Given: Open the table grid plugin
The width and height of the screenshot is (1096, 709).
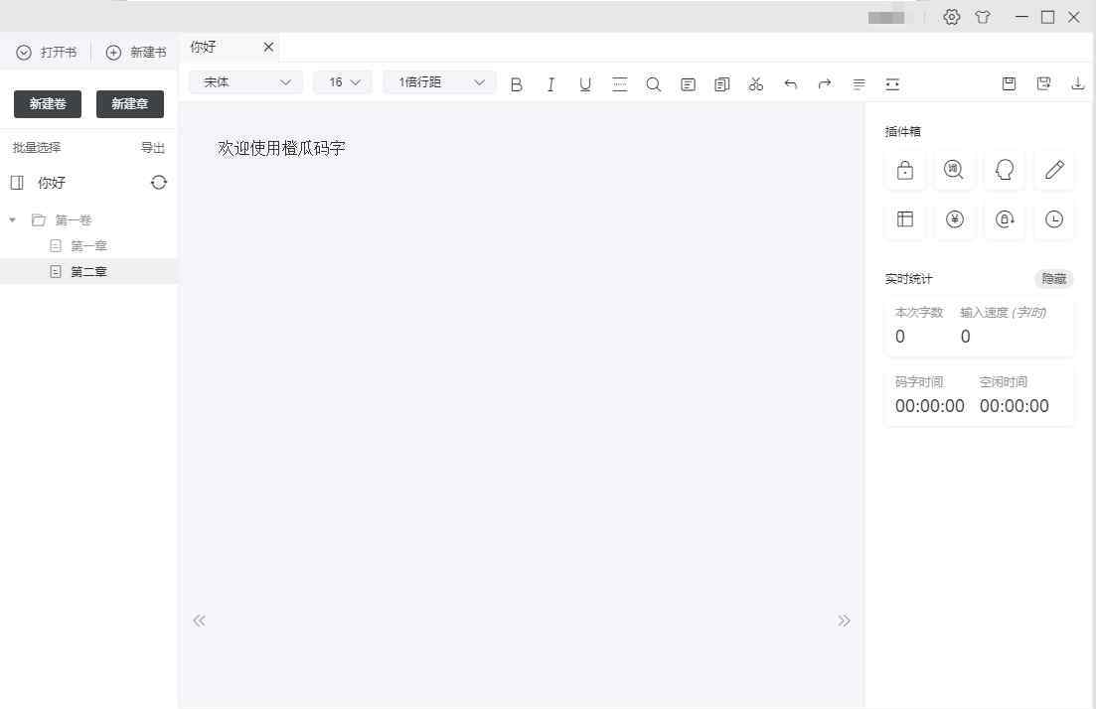Looking at the screenshot, I should pos(905,219).
